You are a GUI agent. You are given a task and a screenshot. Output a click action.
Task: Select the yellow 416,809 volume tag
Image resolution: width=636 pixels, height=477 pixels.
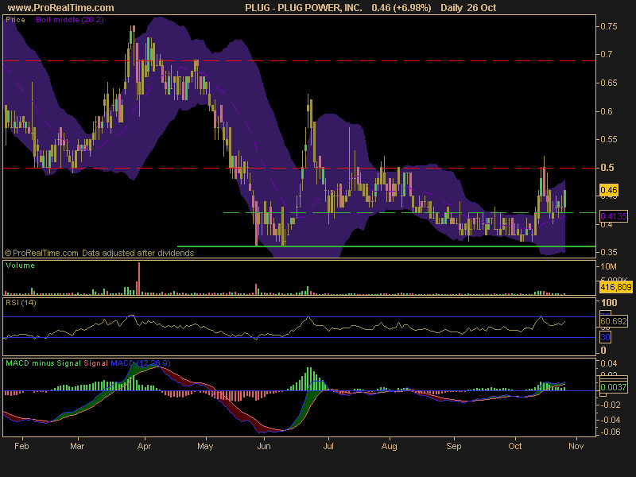click(x=615, y=288)
